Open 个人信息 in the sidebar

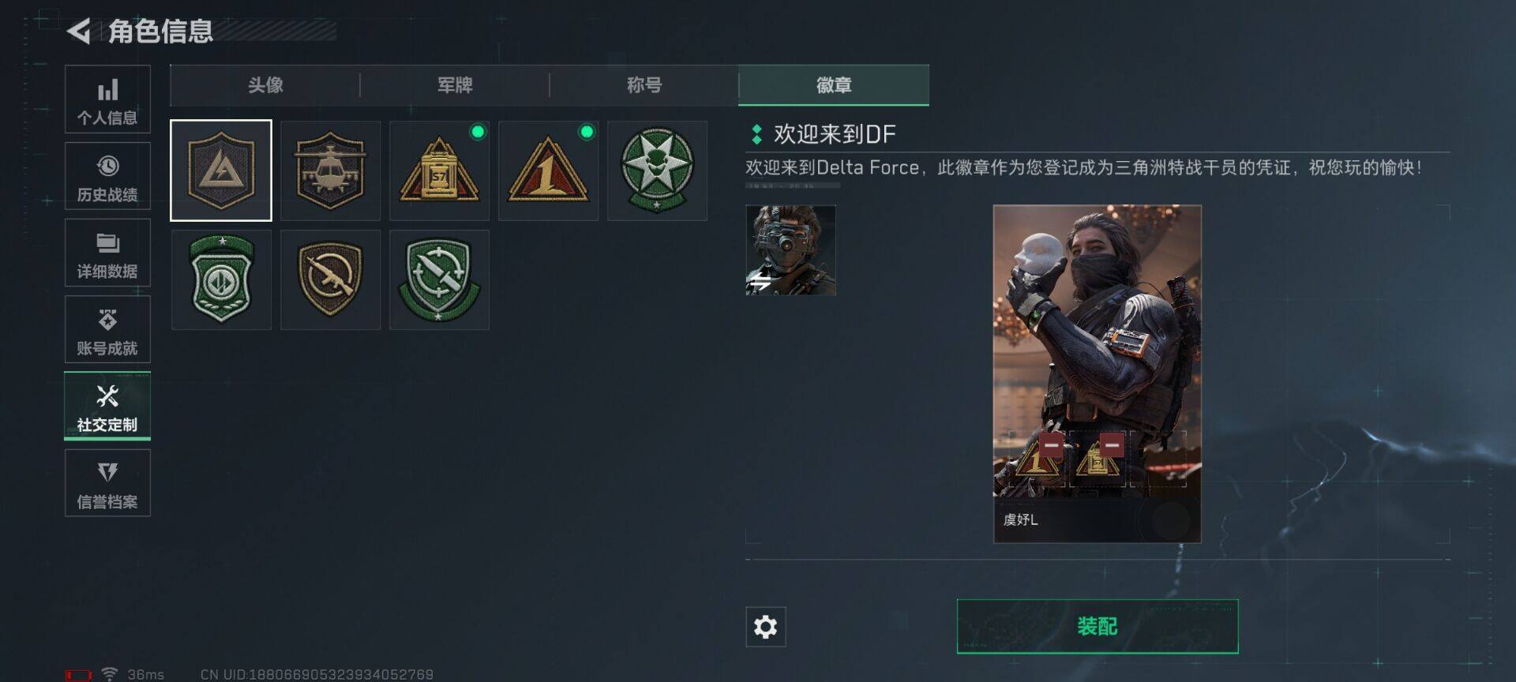107,99
